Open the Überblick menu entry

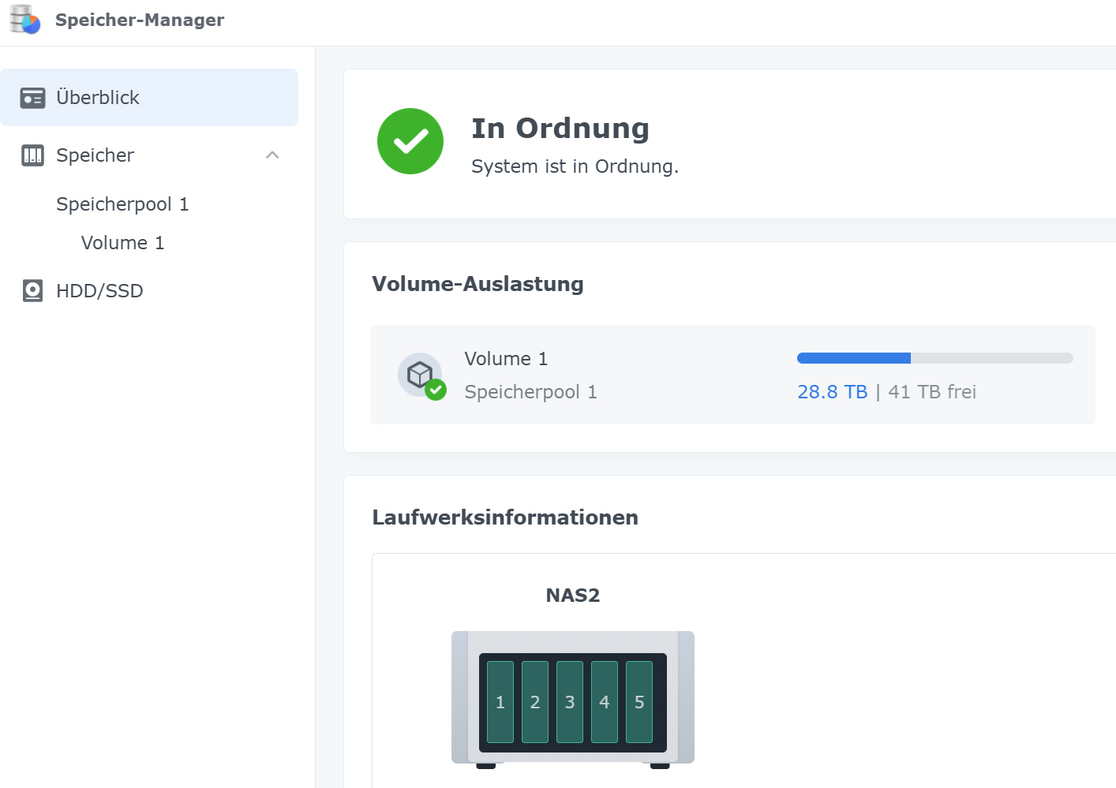149,98
